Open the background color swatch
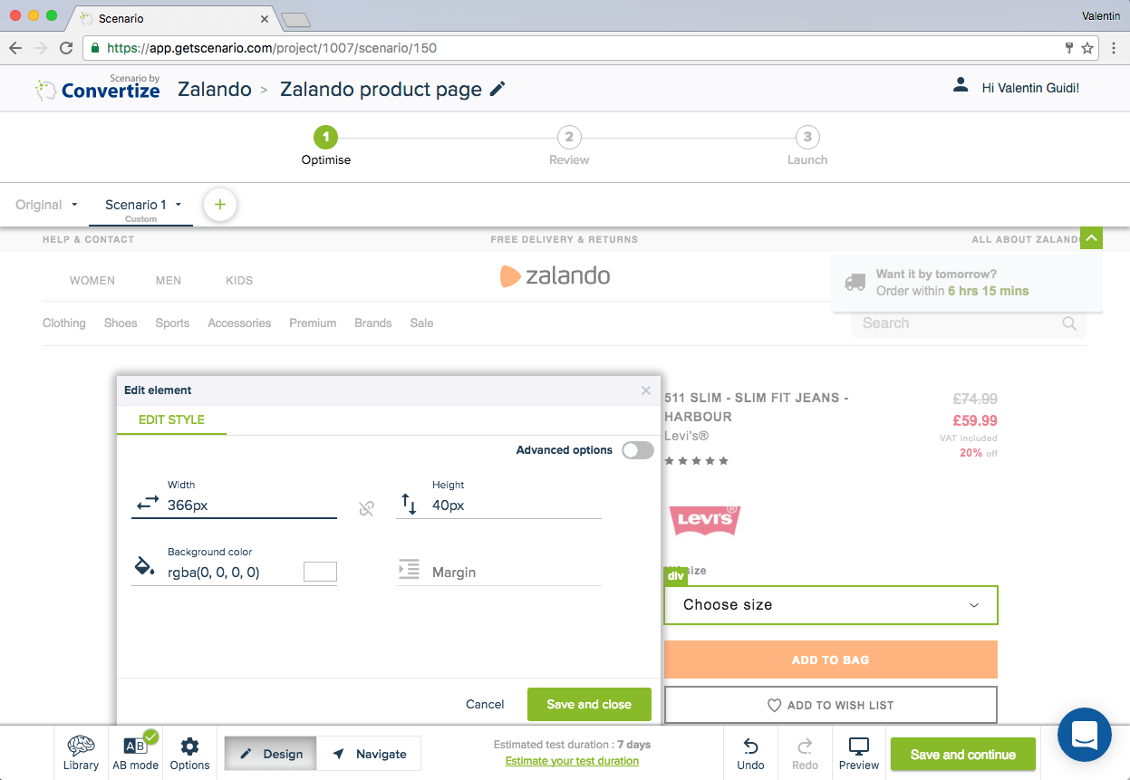Screen dimensions: 1130x780 (x=320, y=572)
